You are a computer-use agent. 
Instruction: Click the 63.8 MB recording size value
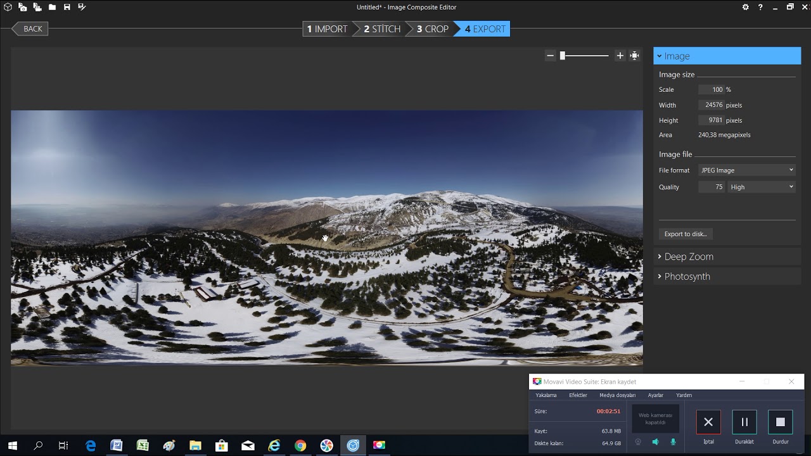click(x=611, y=431)
